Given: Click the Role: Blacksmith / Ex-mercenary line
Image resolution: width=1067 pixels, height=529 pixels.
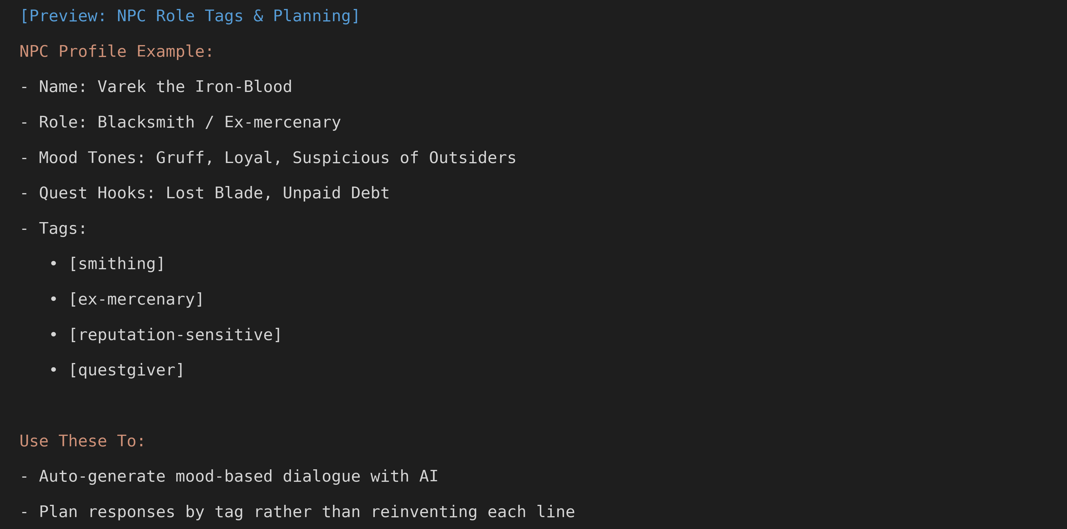Looking at the screenshot, I should 180,122.
